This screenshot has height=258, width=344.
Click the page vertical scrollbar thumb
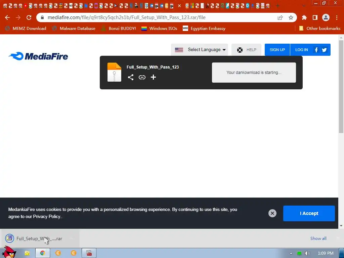tap(341, 86)
